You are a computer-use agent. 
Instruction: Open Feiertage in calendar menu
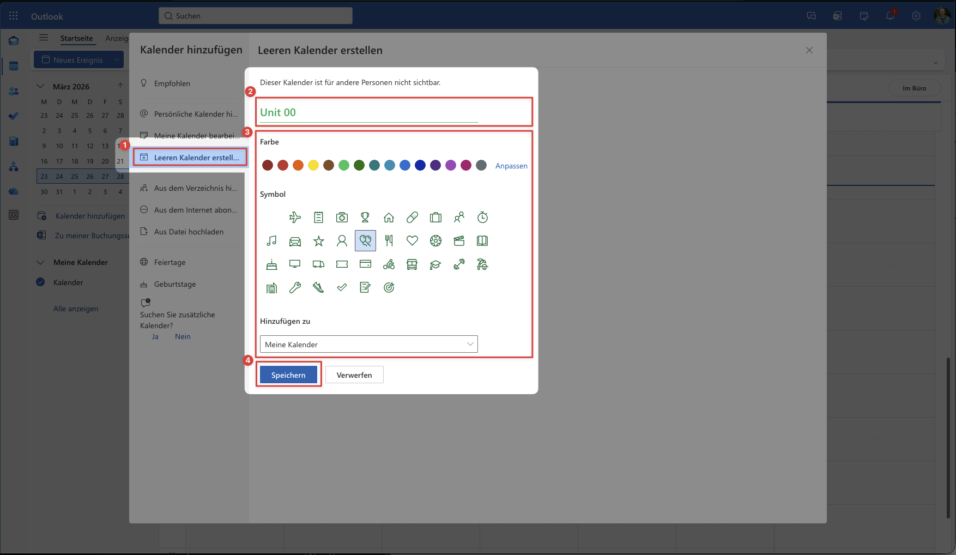(x=170, y=262)
